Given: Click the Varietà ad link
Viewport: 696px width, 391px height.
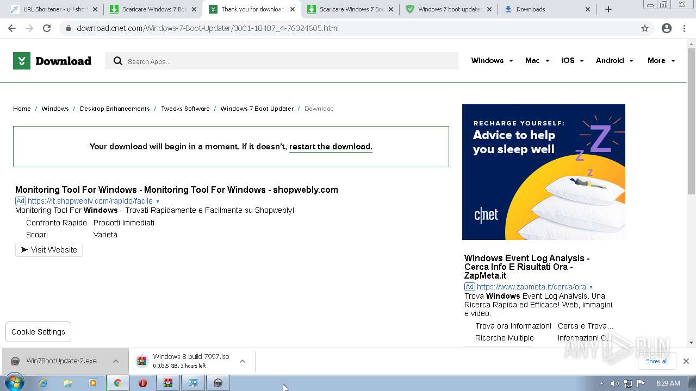Looking at the screenshot, I should pos(105,235).
